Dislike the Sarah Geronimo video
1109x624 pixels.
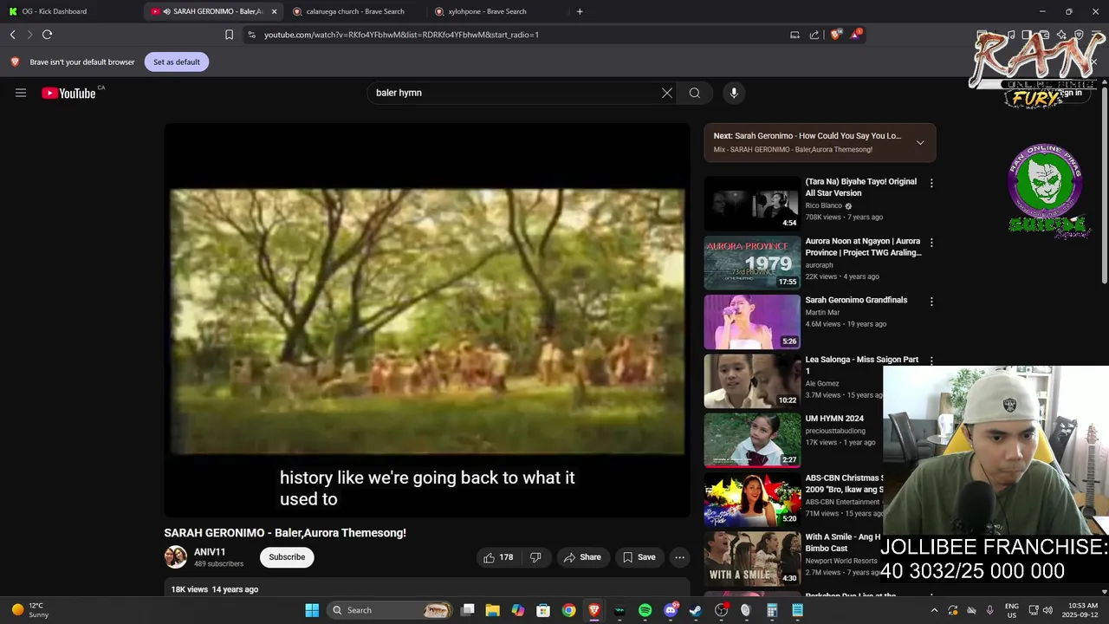535,557
